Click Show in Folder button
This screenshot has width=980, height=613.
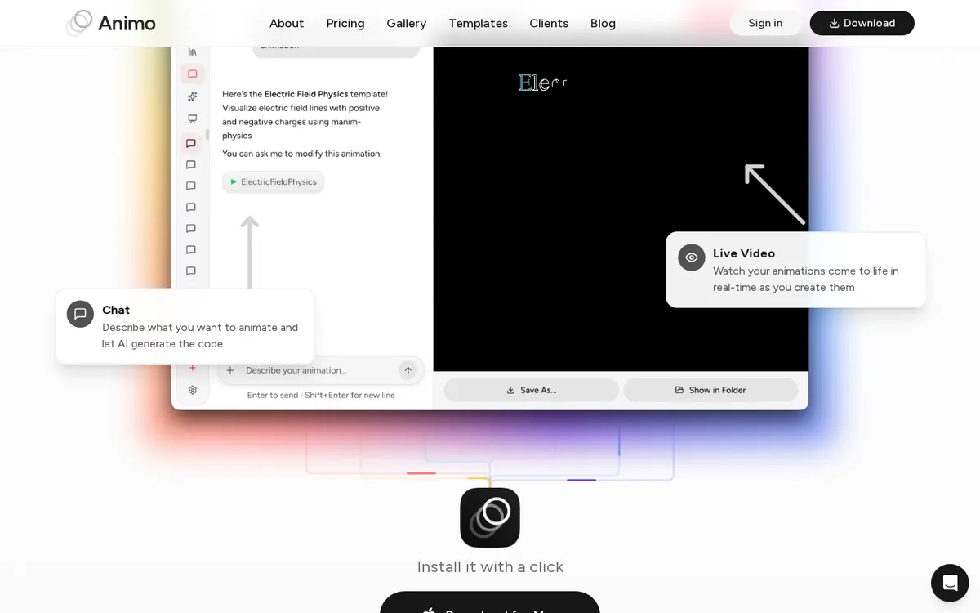point(710,390)
